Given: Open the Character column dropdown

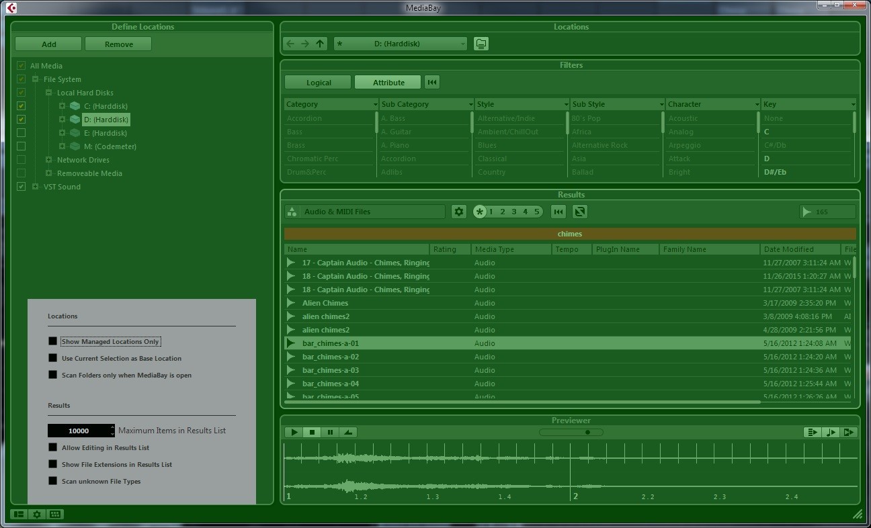Looking at the screenshot, I should click(x=757, y=104).
